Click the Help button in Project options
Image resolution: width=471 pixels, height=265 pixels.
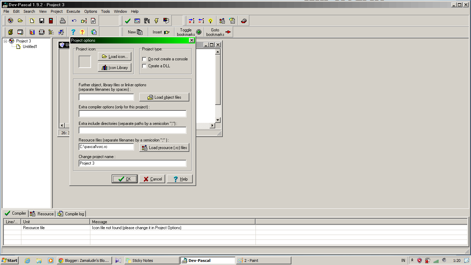[180, 179]
